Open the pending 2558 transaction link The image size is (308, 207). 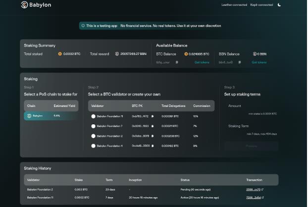pyautogui.click(x=255, y=190)
